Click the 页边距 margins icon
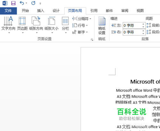 [22, 21]
